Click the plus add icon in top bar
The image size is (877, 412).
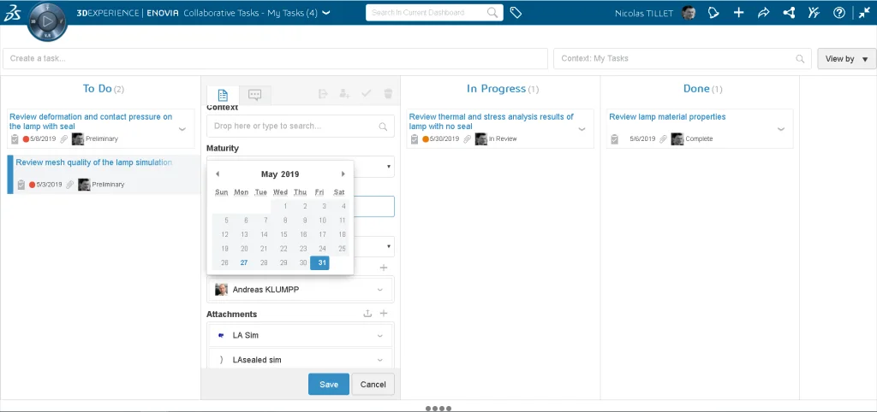(739, 13)
